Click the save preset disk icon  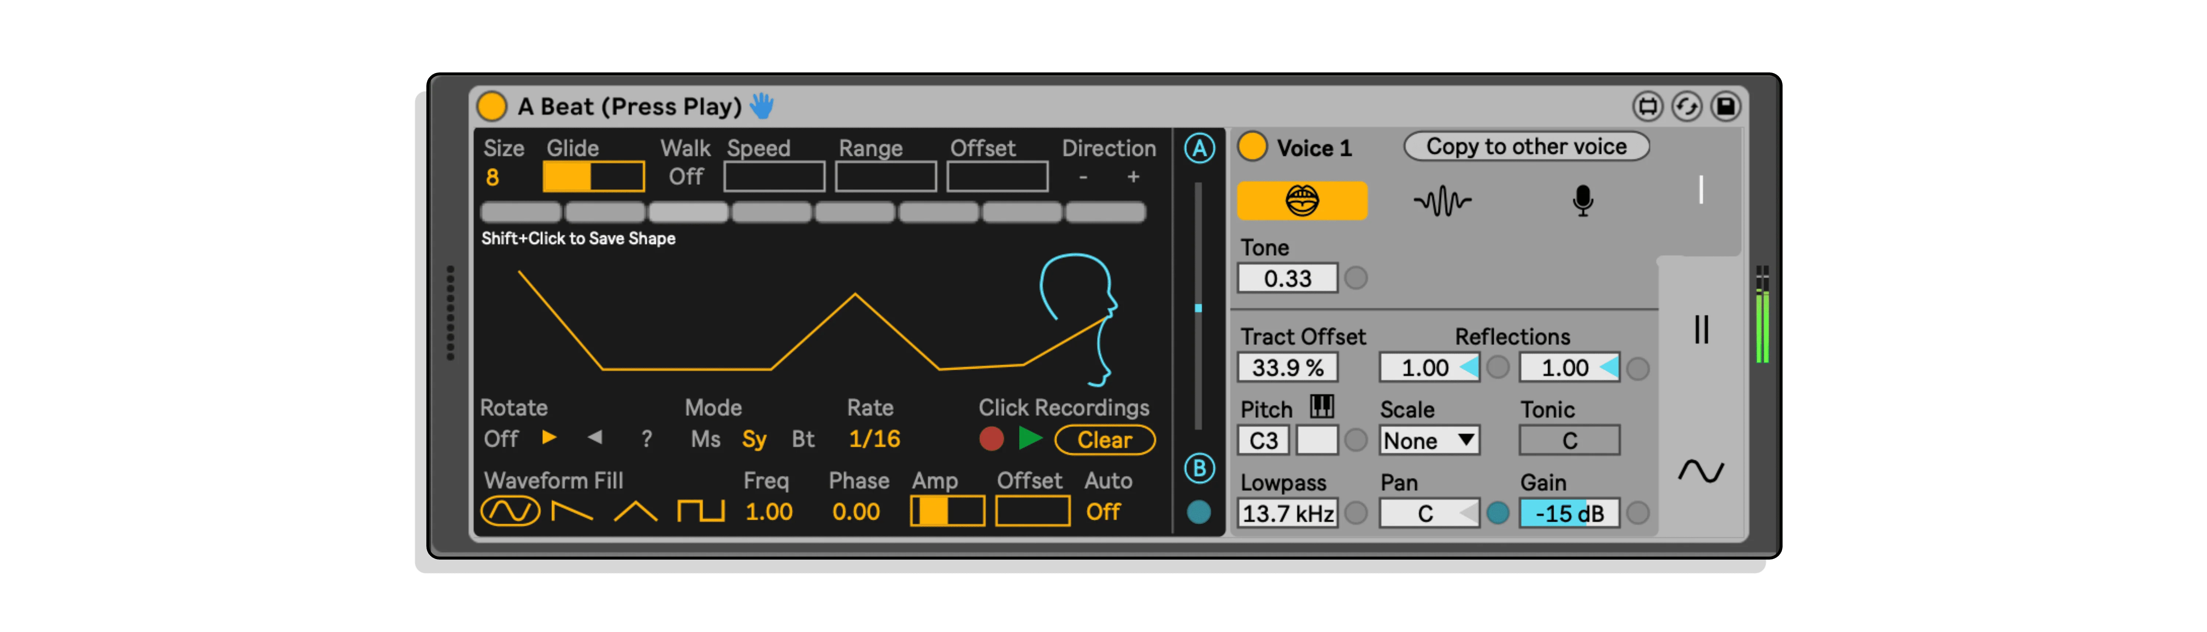click(1726, 106)
